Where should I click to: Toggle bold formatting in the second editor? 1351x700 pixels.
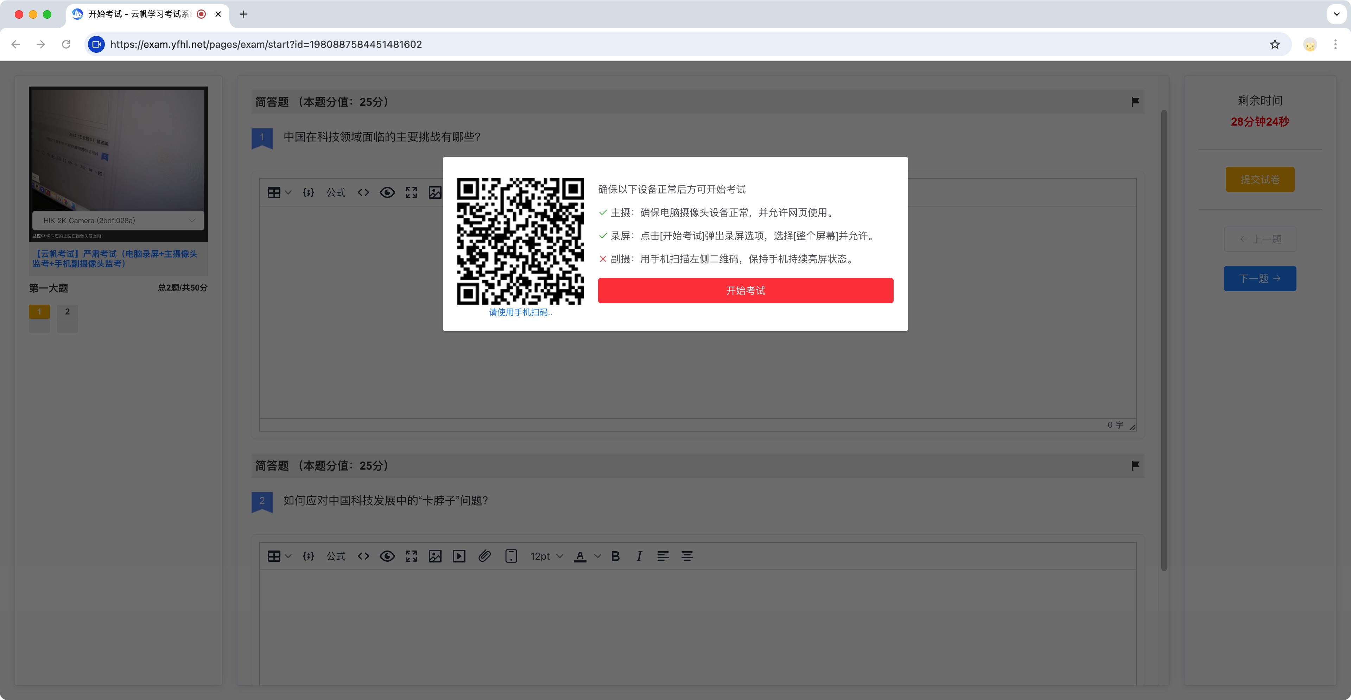615,556
